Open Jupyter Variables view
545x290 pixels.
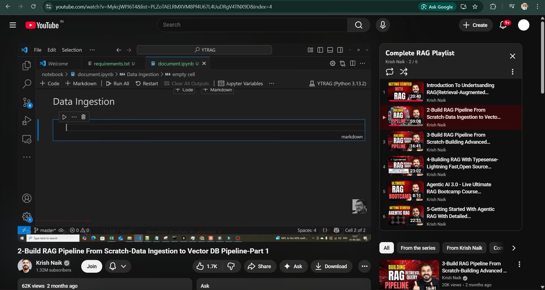241,83
